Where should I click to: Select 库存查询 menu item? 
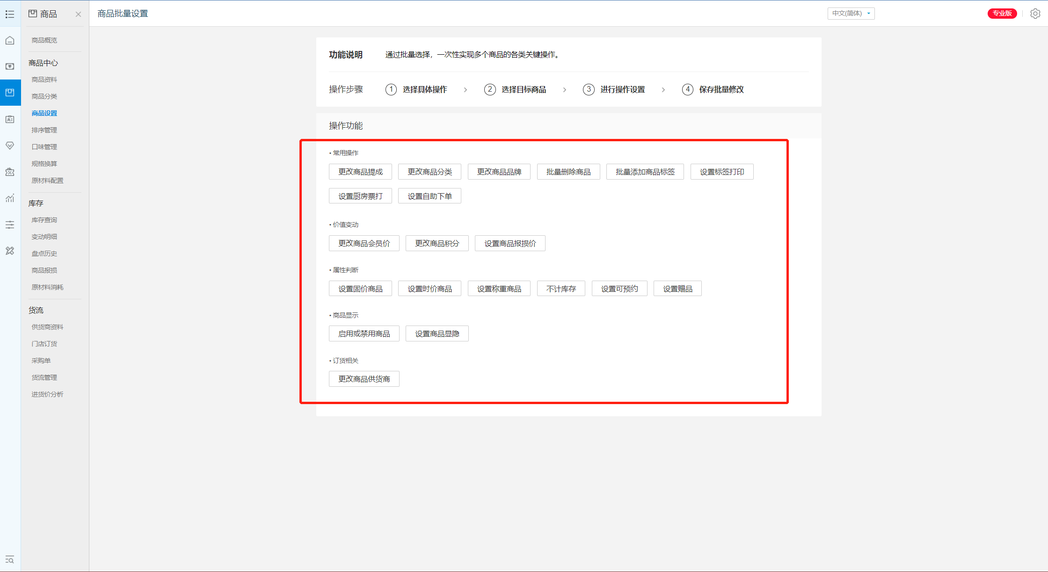click(x=44, y=220)
